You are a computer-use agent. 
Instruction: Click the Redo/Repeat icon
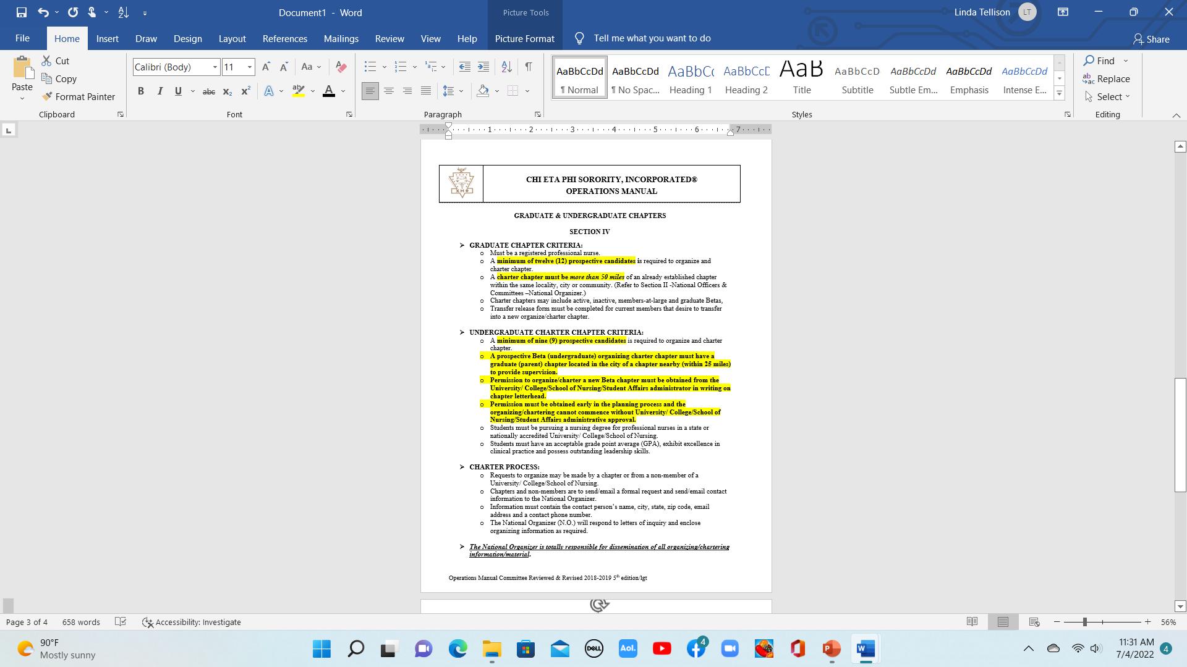point(73,12)
